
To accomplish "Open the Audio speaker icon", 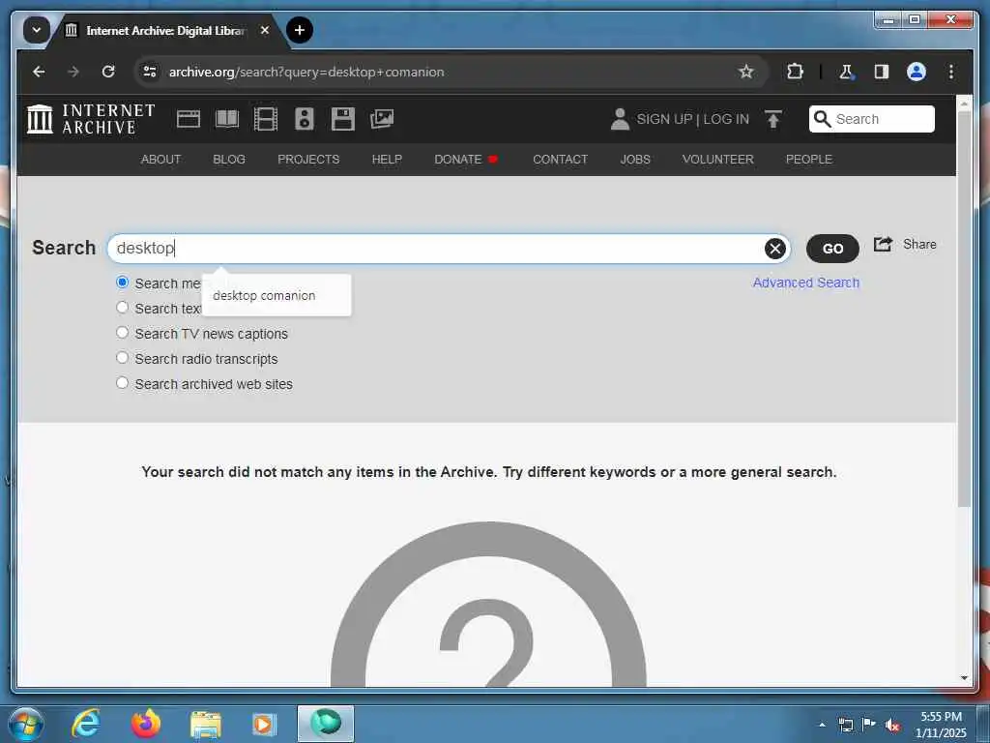I will [x=305, y=119].
